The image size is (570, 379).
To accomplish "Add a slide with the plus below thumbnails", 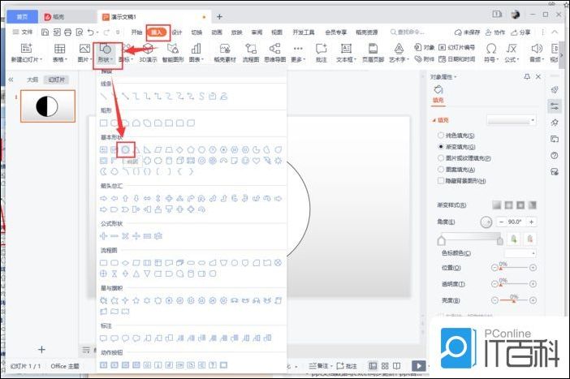I will (x=41, y=350).
